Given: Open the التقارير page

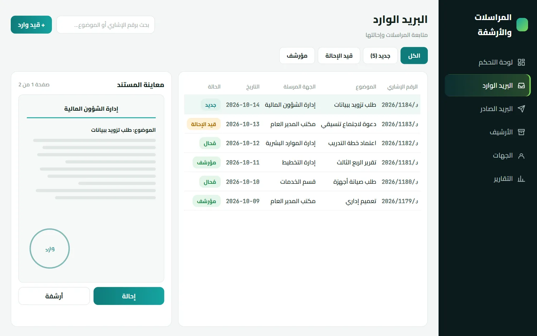Looking at the screenshot, I should pyautogui.click(x=488, y=179).
